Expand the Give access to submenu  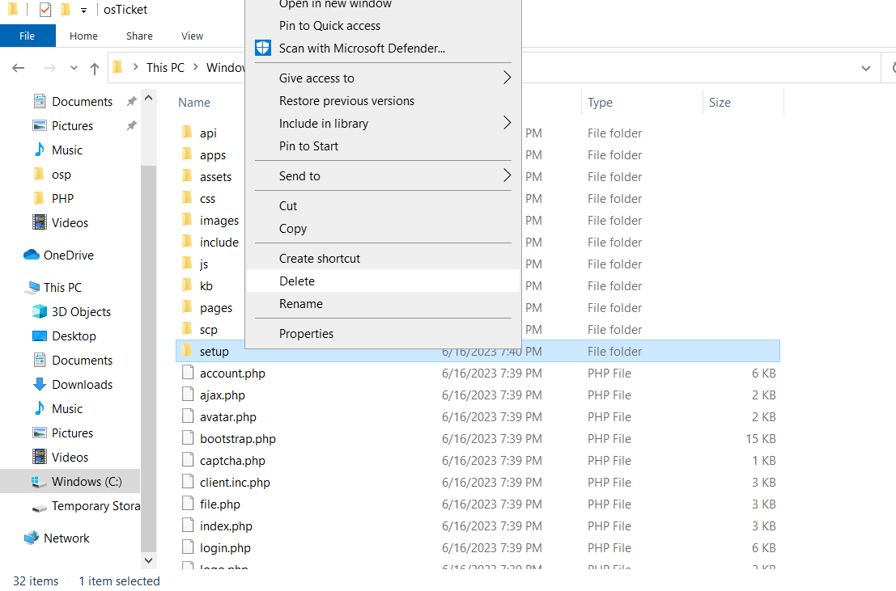click(383, 78)
